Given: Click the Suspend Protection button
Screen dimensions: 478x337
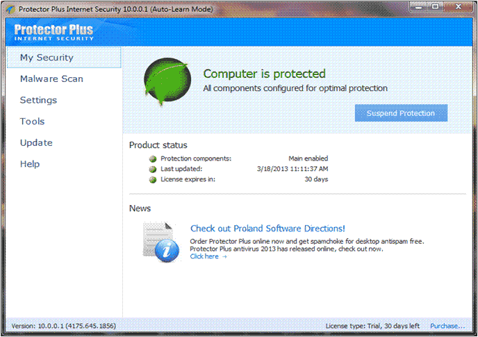Looking at the screenshot, I should coord(401,113).
